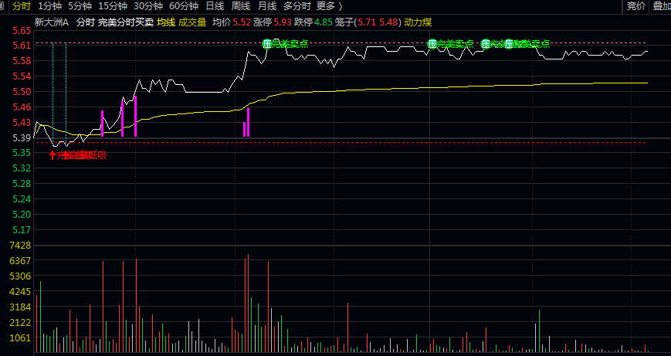
Task: Click the first magenta buy-signal bar
Action: 102,124
